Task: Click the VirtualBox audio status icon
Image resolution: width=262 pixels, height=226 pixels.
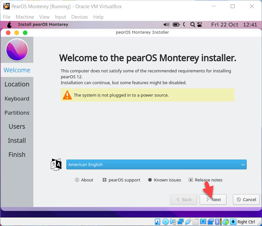Action: coord(173,222)
